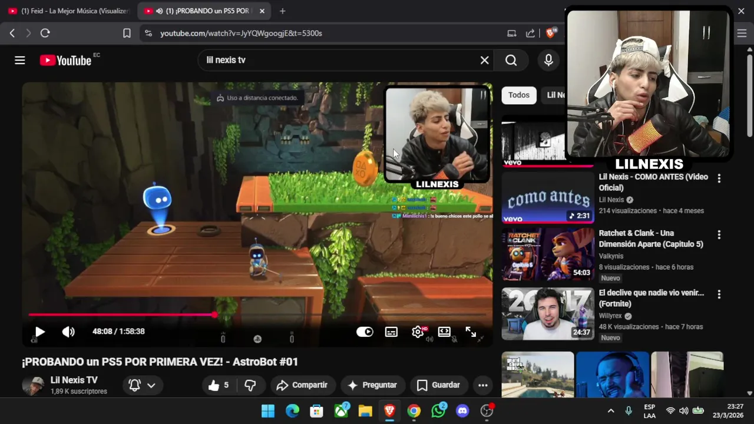Open options for Como Antes video
This screenshot has height=424, width=754.
(719, 178)
